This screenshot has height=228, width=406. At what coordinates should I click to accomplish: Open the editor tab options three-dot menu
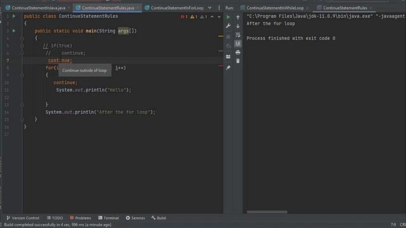(x=219, y=8)
